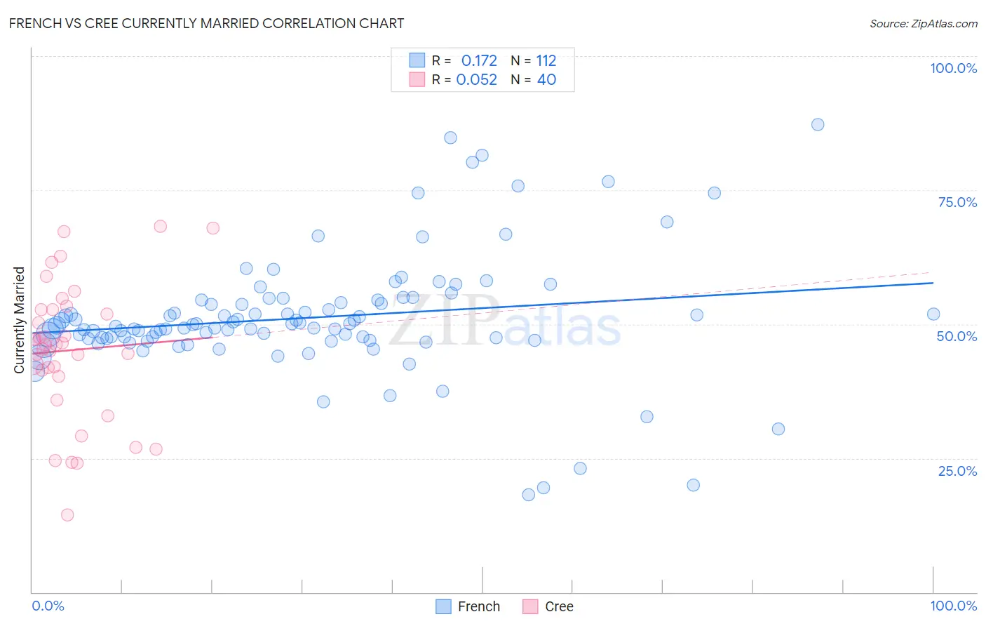Click the 50.0% y-axis tick label
The image size is (986, 626).
click(957, 336)
